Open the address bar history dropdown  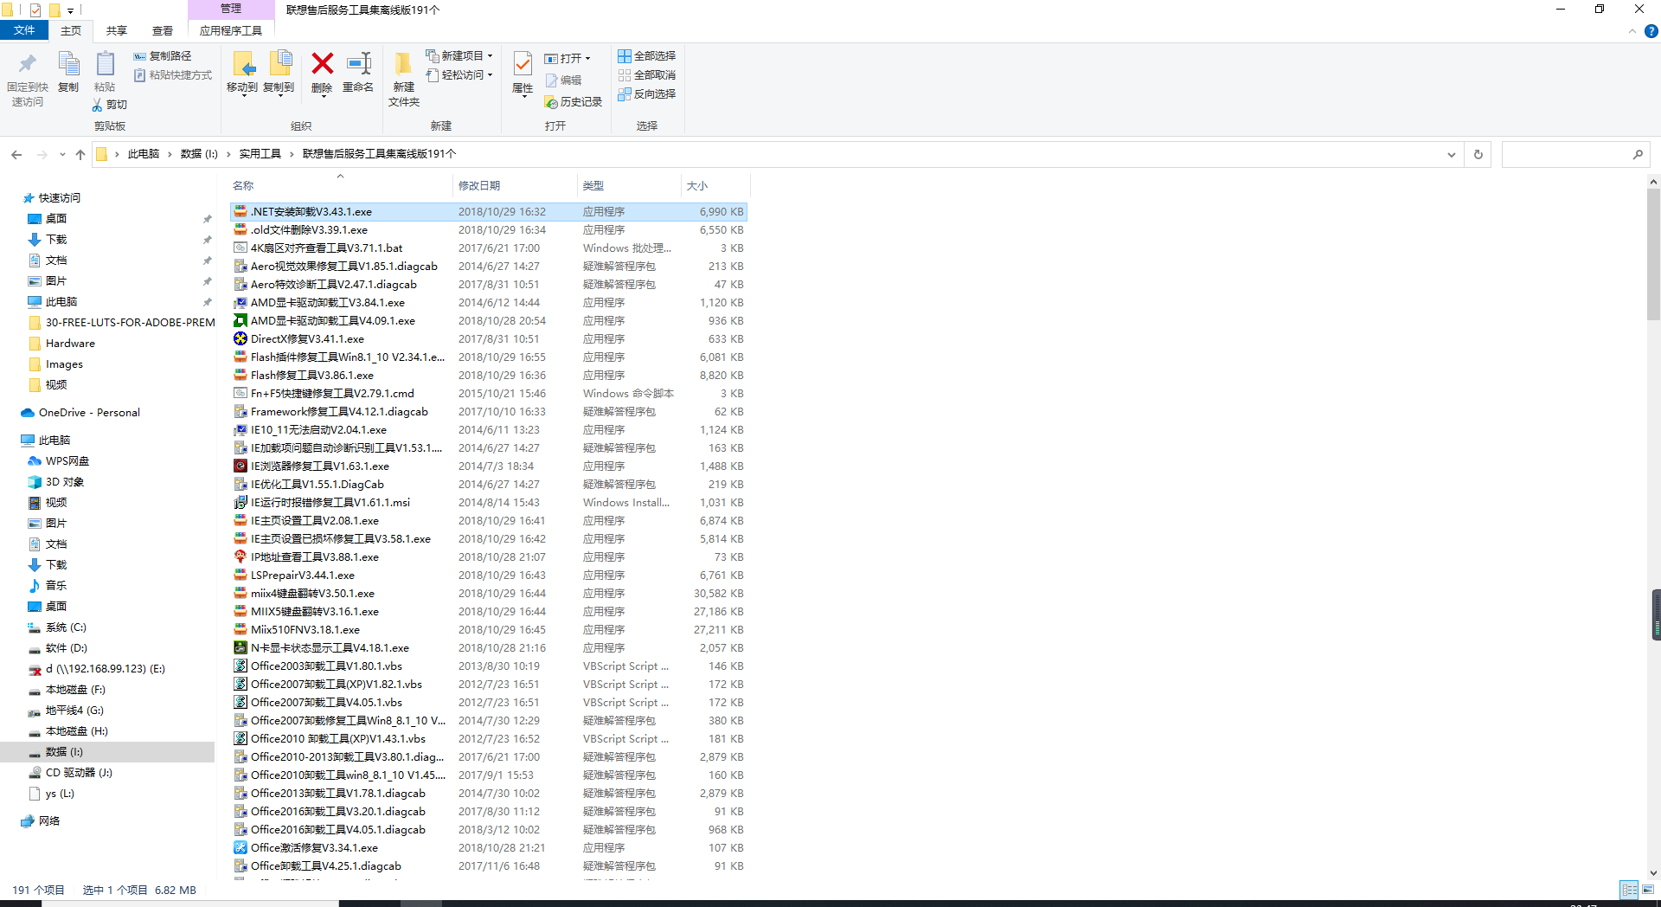coord(1451,155)
